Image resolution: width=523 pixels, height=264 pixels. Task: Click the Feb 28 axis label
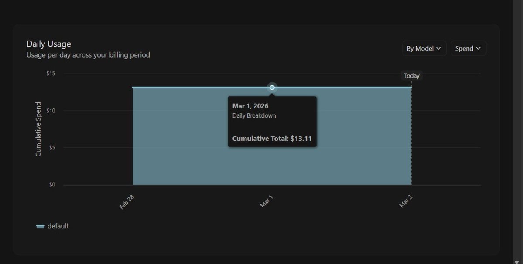pyautogui.click(x=127, y=202)
